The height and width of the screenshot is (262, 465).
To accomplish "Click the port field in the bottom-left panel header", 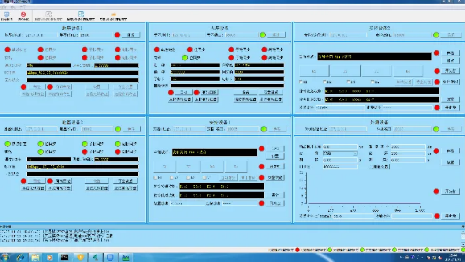I will pos(91,129).
